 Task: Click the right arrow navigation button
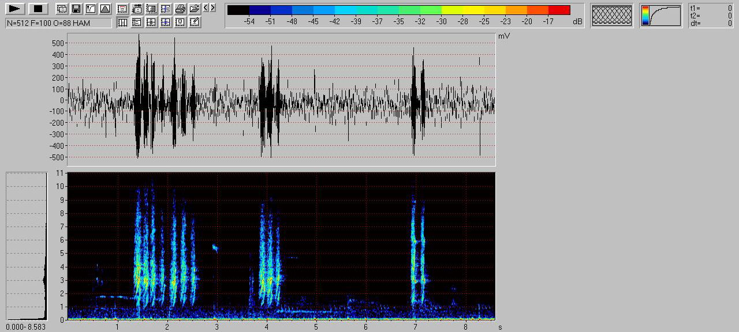[x=212, y=8]
